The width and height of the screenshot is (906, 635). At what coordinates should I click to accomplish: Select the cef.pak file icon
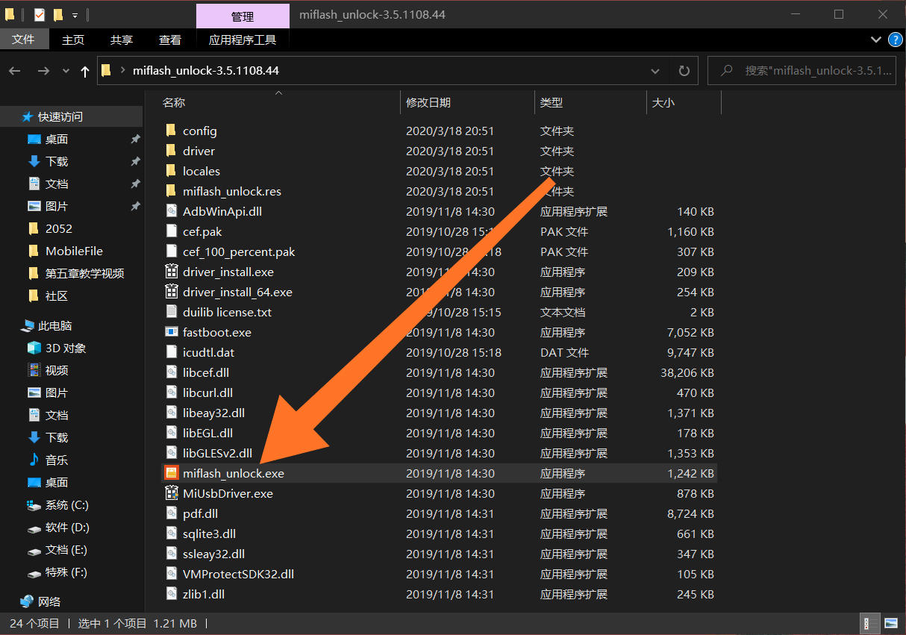171,231
